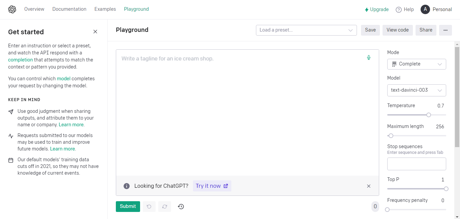Click into the Stop sequences input field

417,164
